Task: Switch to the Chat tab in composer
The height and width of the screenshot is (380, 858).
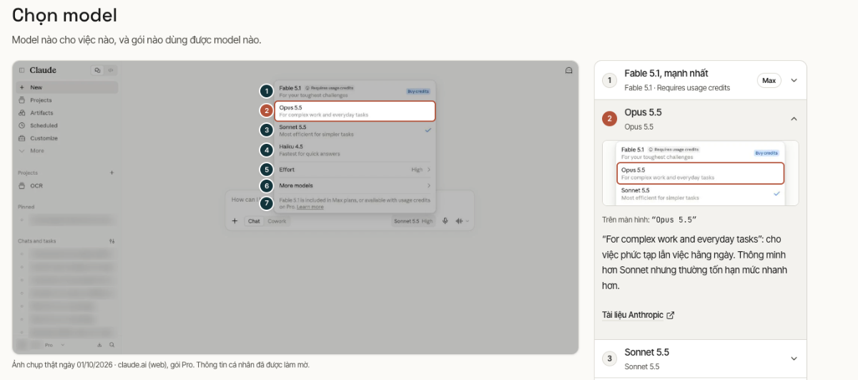Action: [x=254, y=221]
